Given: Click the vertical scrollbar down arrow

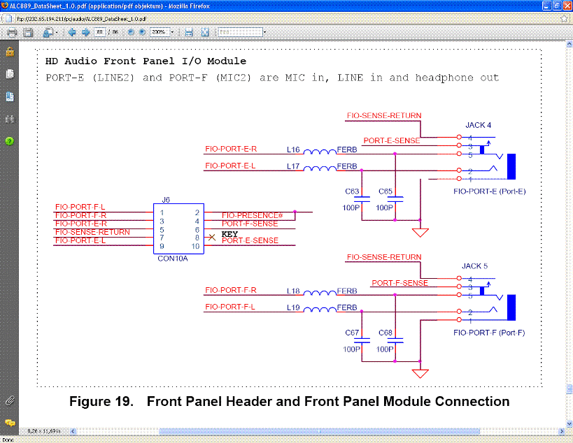Looking at the screenshot, I should click(x=570, y=423).
